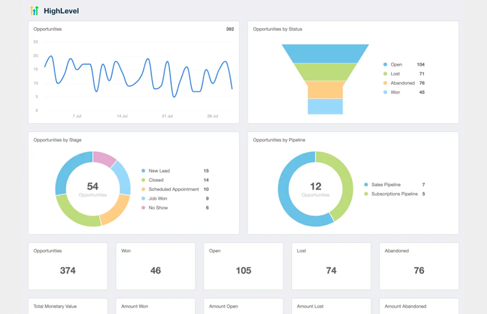Click the Open legend dot in status chart
487x314 pixels.
click(x=386, y=64)
